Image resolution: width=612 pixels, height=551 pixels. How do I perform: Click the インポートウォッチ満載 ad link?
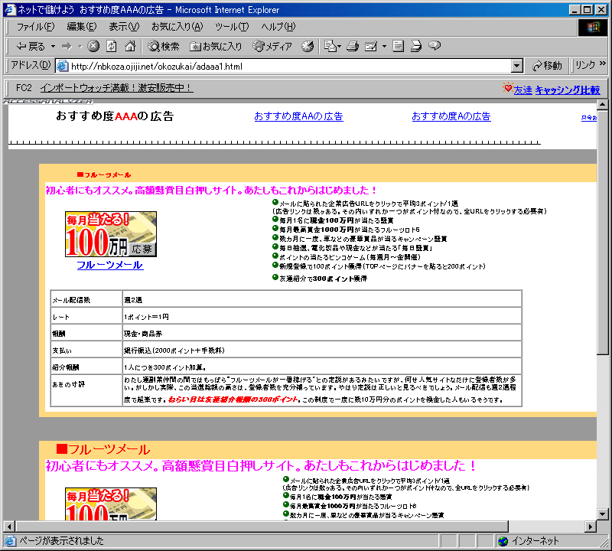(x=116, y=88)
